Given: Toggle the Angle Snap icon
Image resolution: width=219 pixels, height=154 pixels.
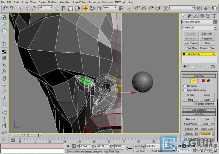Looking at the screenshot, I should pos(144,8).
